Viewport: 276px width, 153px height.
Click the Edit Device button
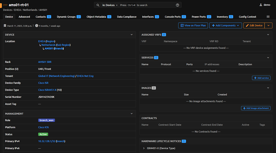pyautogui.click(x=254, y=26)
